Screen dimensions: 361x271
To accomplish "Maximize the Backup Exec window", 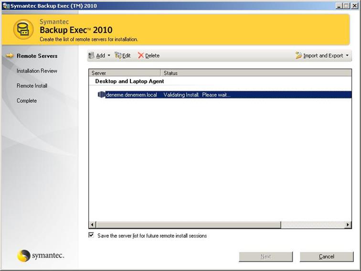I will pyautogui.click(x=347, y=6).
